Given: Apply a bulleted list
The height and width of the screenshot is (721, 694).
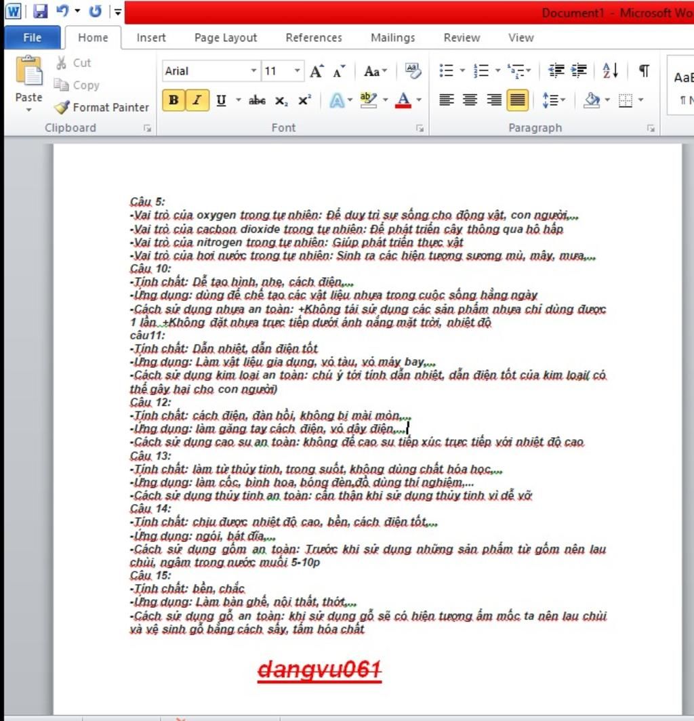Looking at the screenshot, I should (446, 70).
